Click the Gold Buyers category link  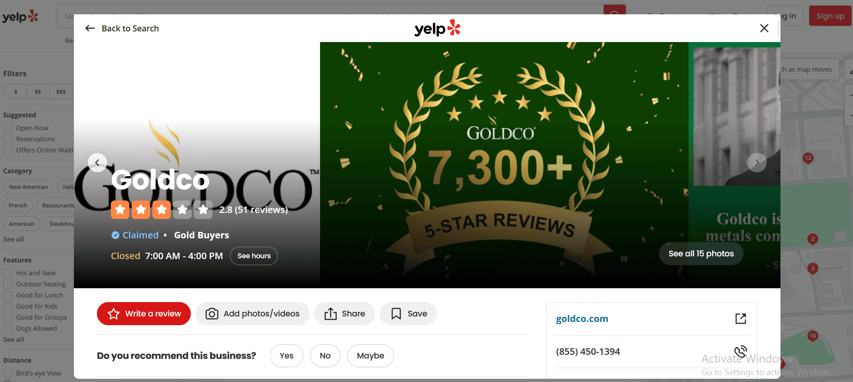coord(201,235)
